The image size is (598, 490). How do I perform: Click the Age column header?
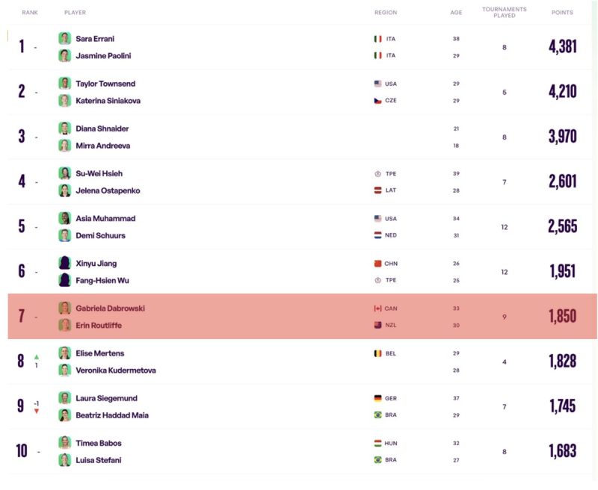coord(456,13)
